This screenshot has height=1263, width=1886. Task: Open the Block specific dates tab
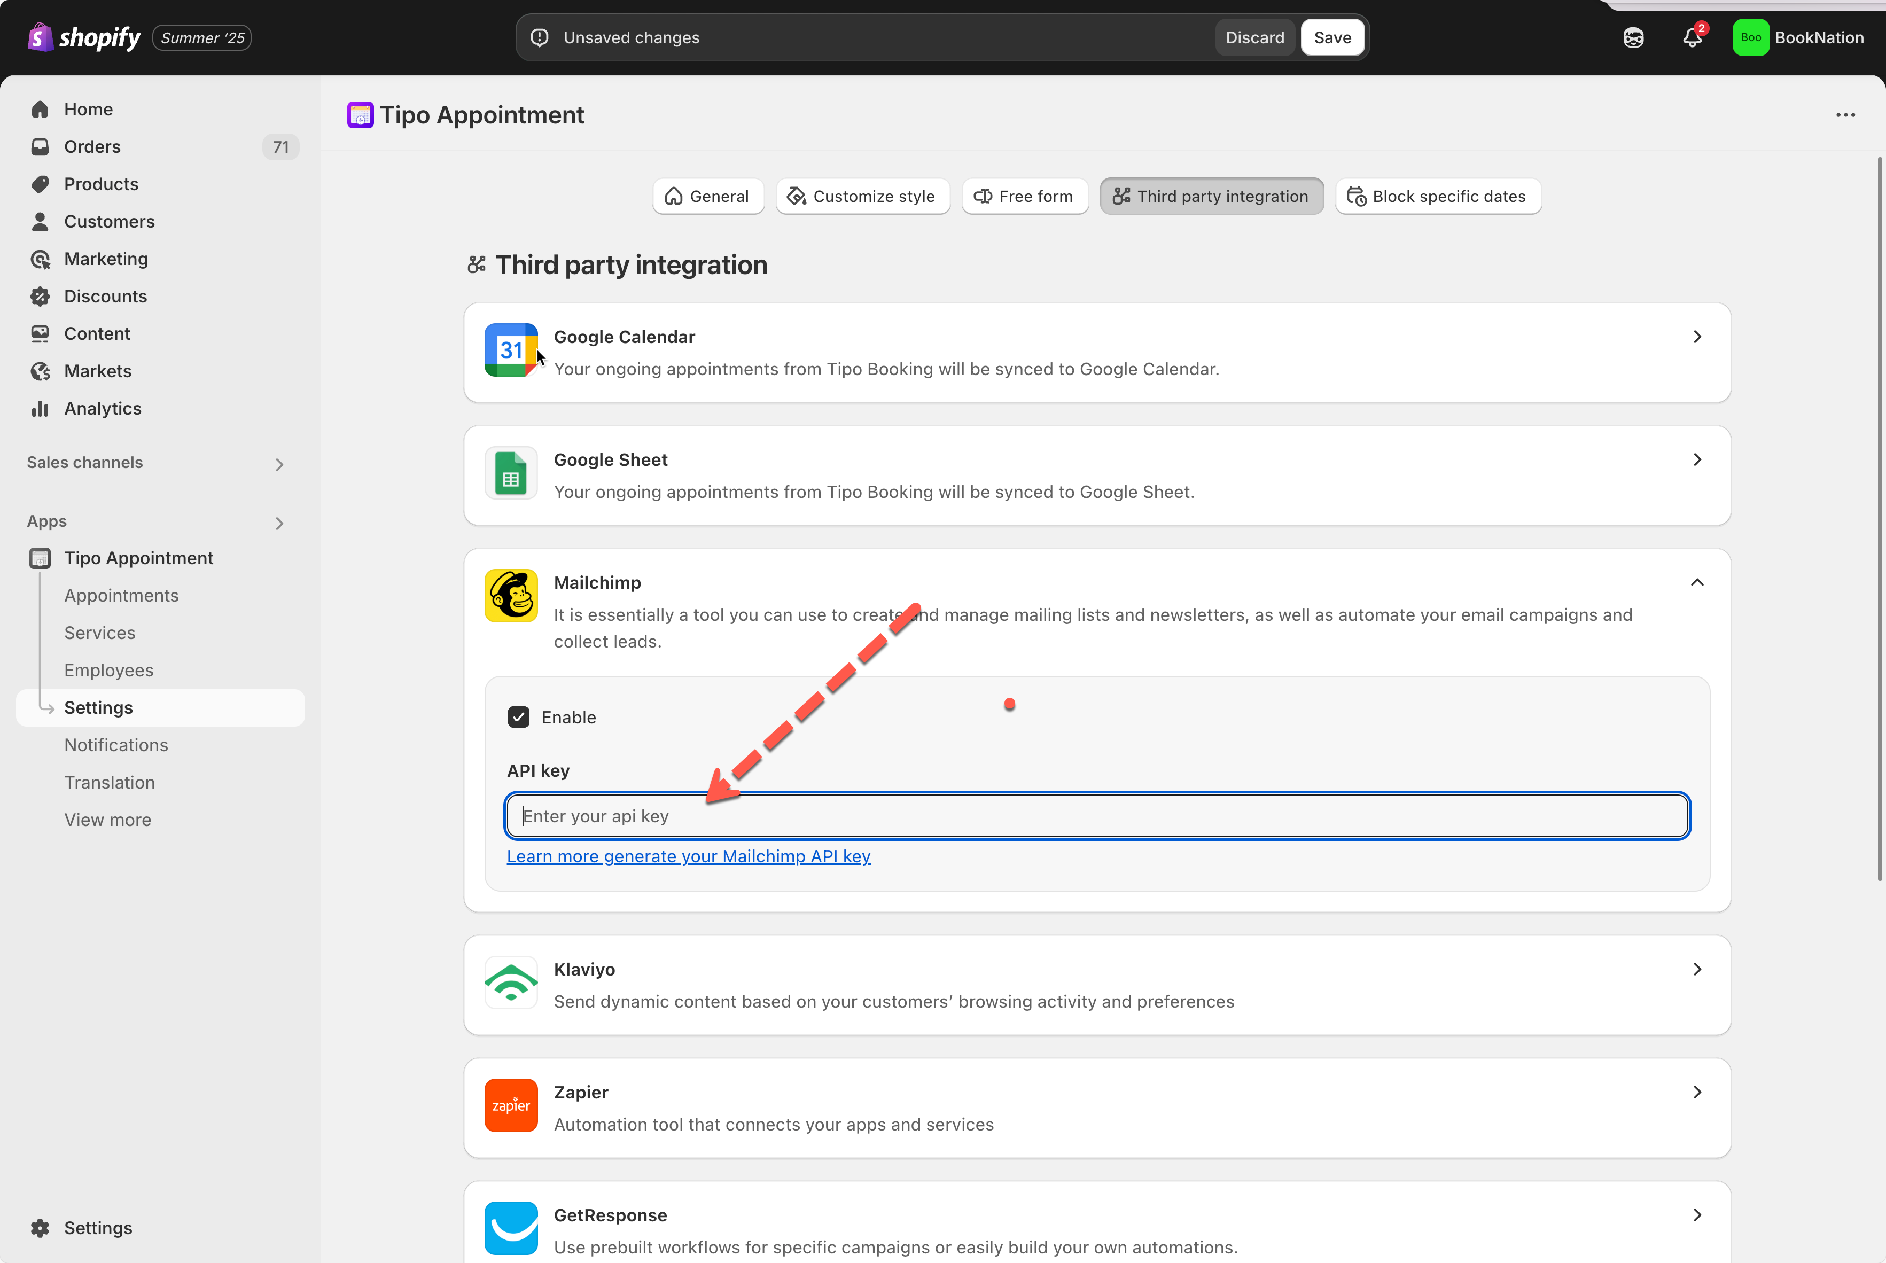pos(1437,197)
